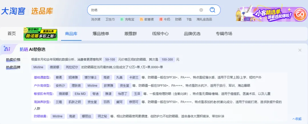308x124 pixels.
Task: Select the 兰蔻 brand tag
Action: [x=59, y=102]
